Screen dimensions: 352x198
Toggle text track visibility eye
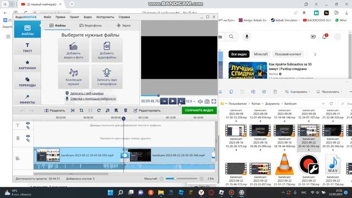(28, 123)
